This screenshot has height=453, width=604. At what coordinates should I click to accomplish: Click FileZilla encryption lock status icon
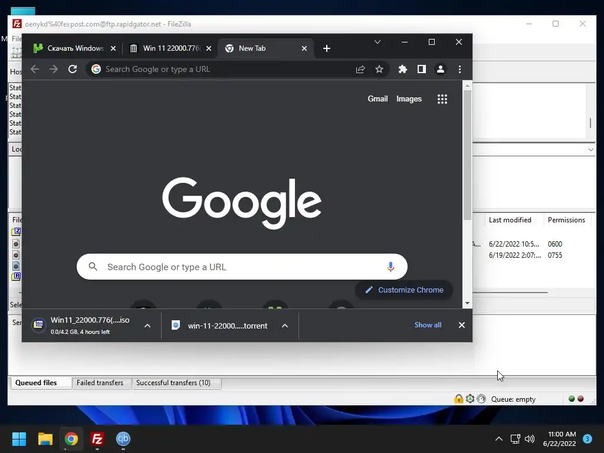coord(458,399)
